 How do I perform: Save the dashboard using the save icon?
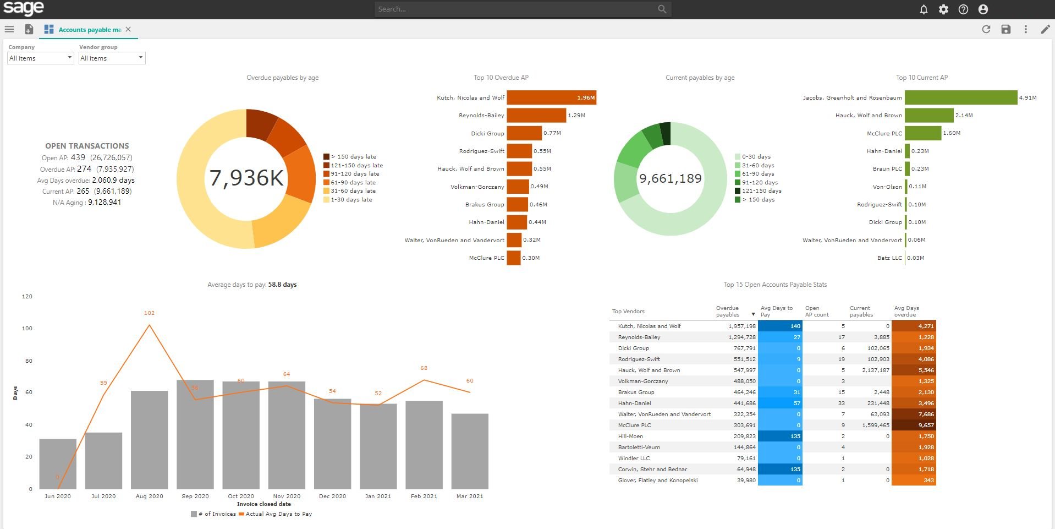point(1006,29)
